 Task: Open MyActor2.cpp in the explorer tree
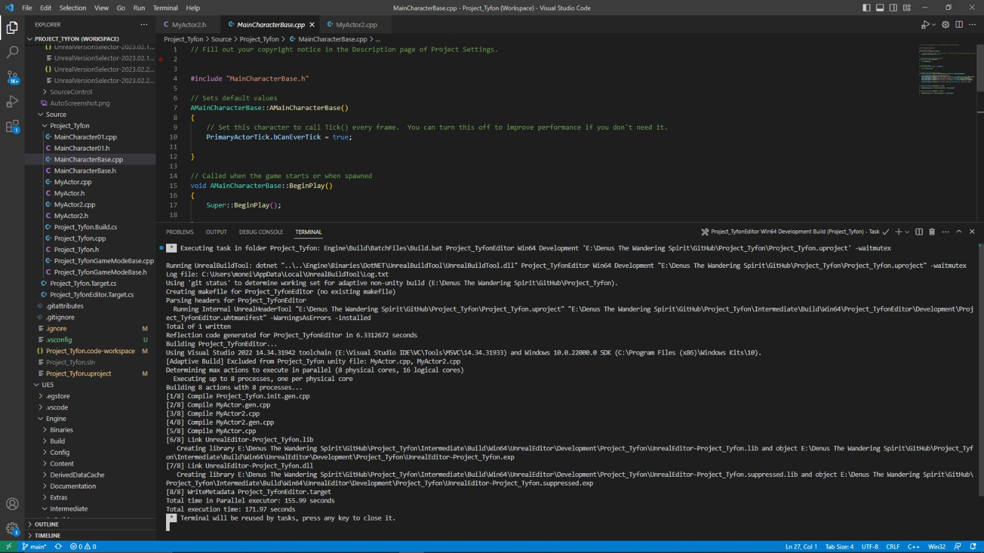point(74,205)
